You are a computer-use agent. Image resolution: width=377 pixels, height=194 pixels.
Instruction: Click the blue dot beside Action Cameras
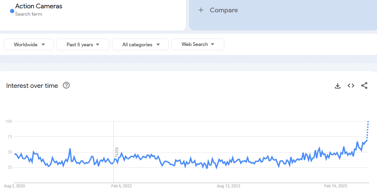coord(12,11)
